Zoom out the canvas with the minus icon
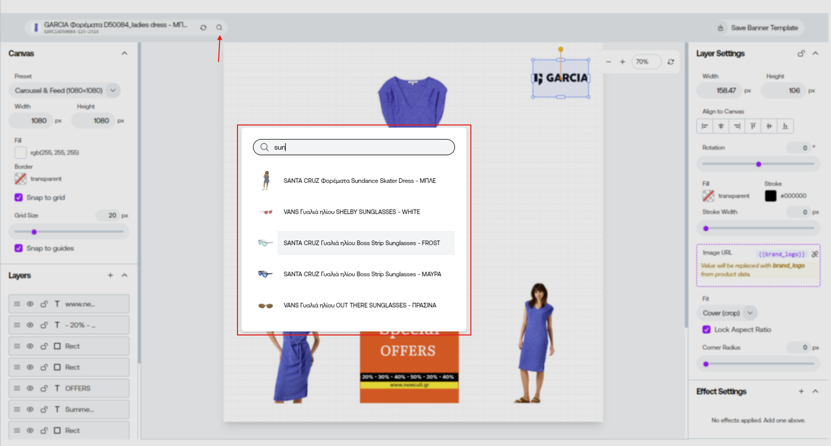The width and height of the screenshot is (831, 446). pos(608,62)
